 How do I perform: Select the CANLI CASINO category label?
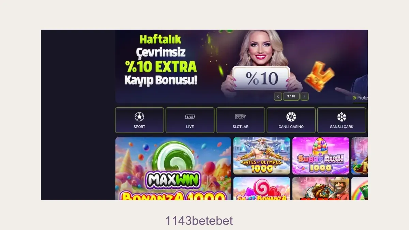(x=291, y=127)
